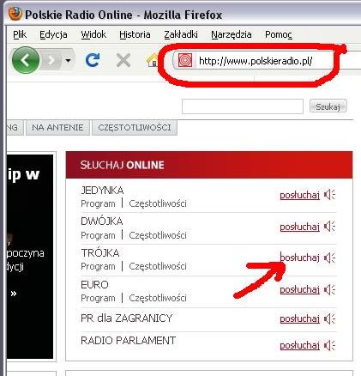
Task: Open the Historia menu
Action: [135, 34]
